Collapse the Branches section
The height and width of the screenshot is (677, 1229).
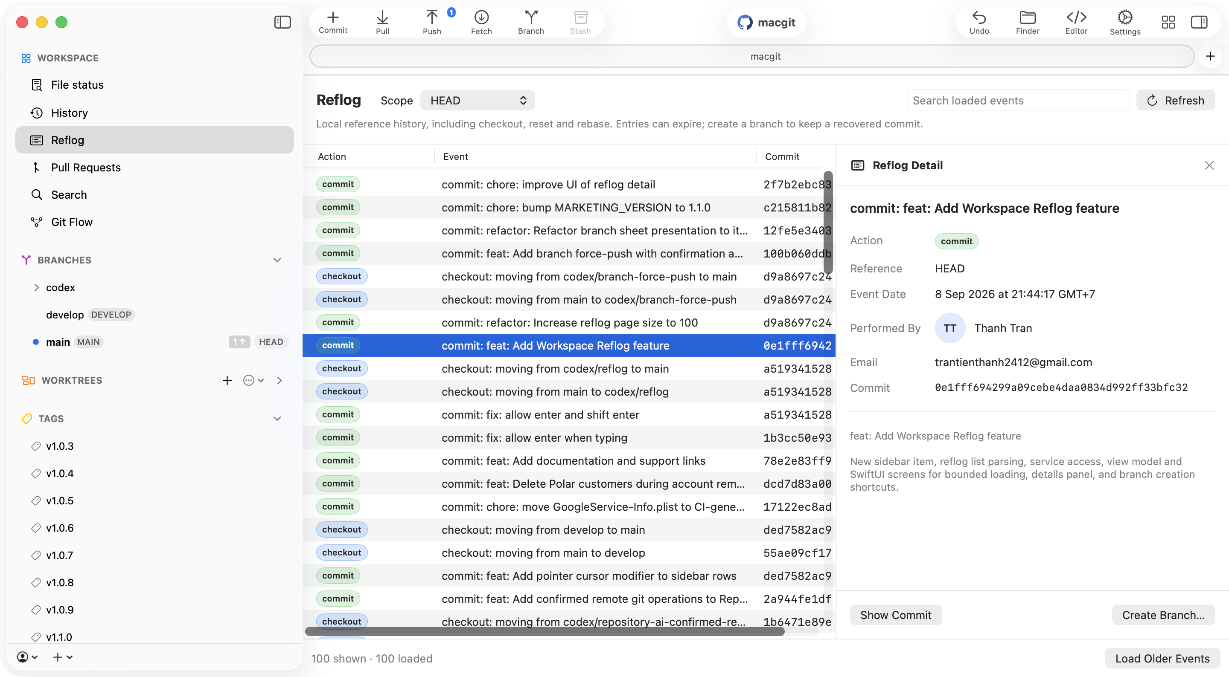(x=277, y=260)
